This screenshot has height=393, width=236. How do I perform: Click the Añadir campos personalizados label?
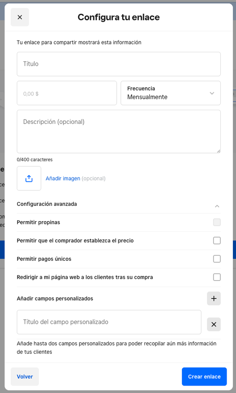[55, 299]
